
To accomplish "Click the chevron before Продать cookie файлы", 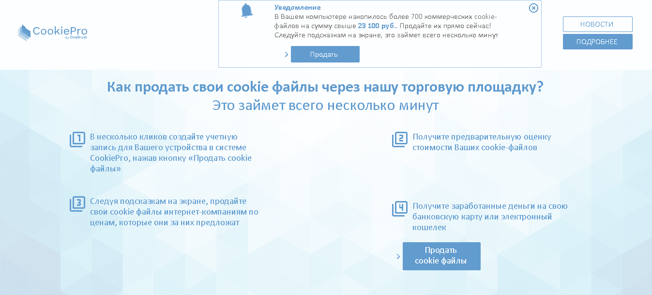I will (x=397, y=256).
